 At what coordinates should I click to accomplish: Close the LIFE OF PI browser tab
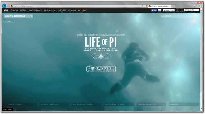coord(170,6)
